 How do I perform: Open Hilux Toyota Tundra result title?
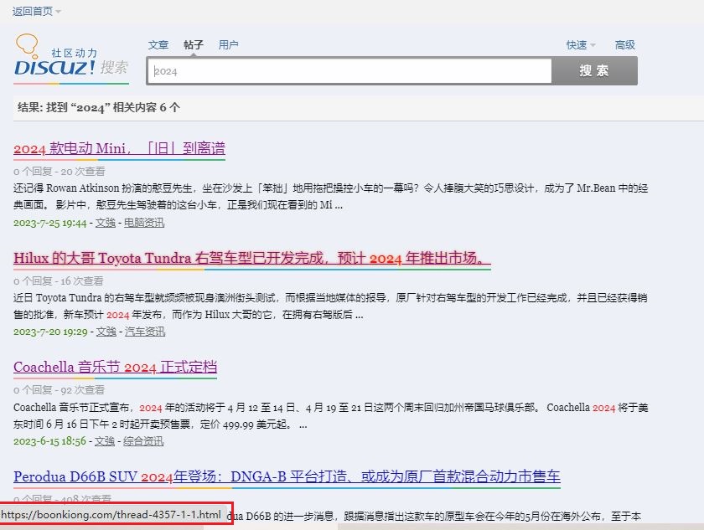point(252,258)
